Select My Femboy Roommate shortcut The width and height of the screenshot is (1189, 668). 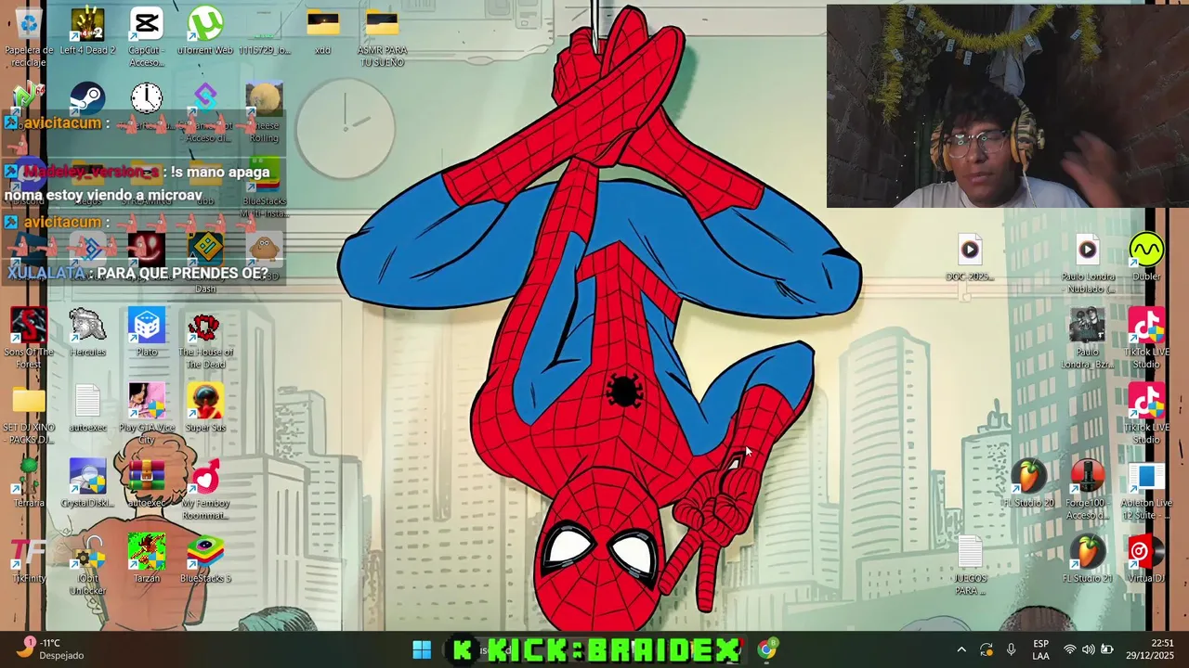[205, 476]
